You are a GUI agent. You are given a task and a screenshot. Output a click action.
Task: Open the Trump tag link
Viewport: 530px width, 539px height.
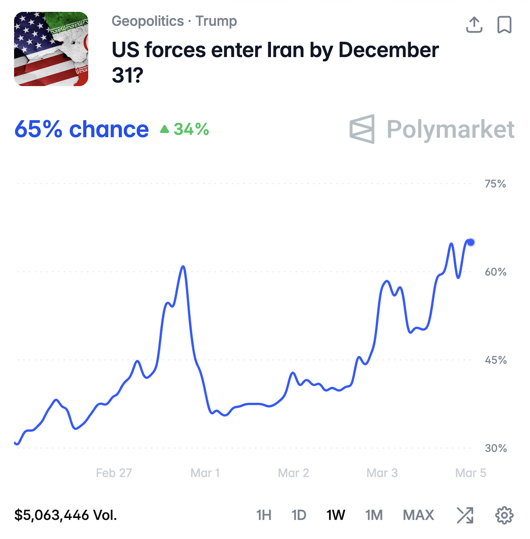click(216, 21)
